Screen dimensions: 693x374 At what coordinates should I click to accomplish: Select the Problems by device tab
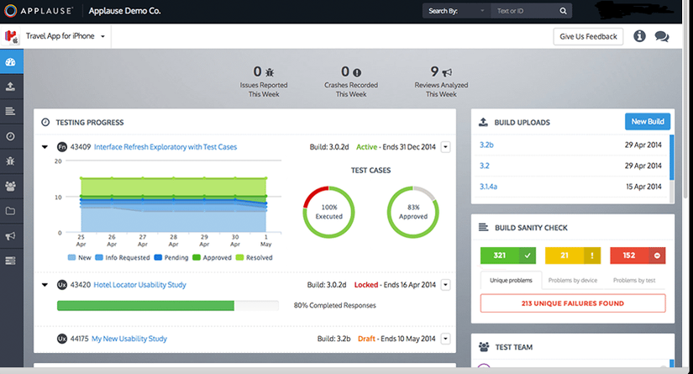point(573,280)
